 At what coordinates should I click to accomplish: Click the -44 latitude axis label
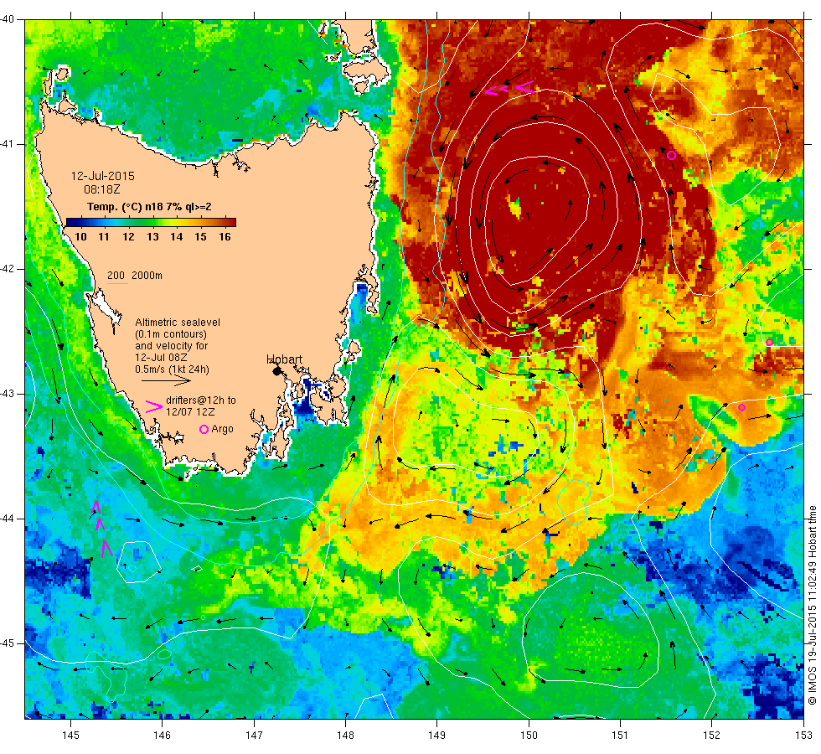(x=8, y=519)
